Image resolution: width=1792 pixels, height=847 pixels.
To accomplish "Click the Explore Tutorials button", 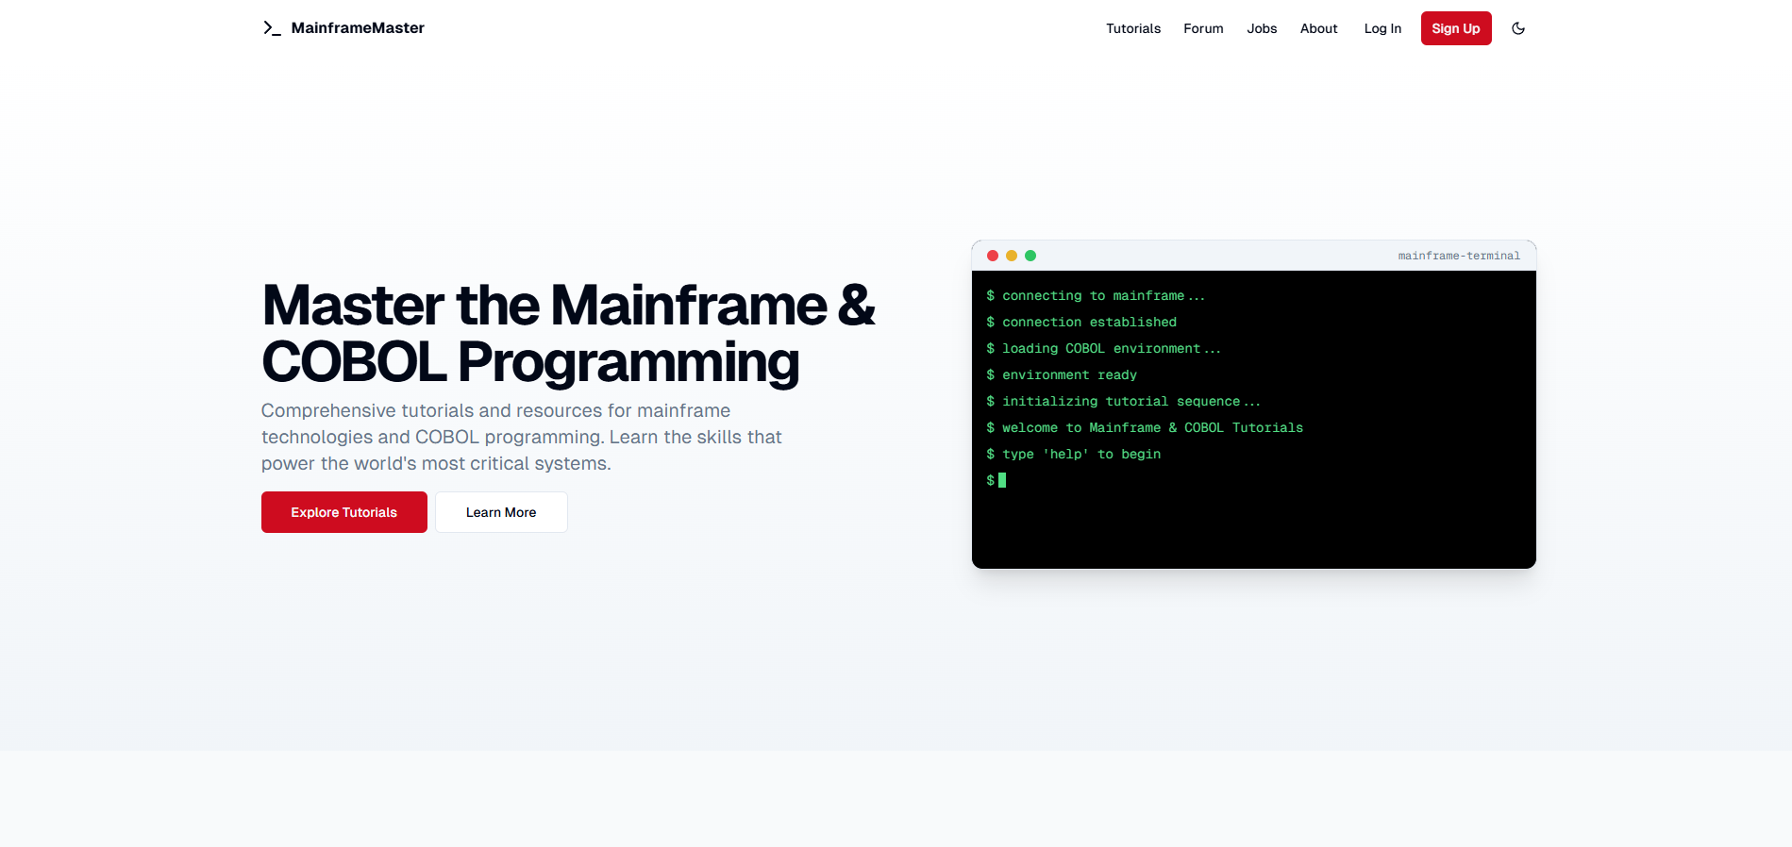I will click(344, 512).
